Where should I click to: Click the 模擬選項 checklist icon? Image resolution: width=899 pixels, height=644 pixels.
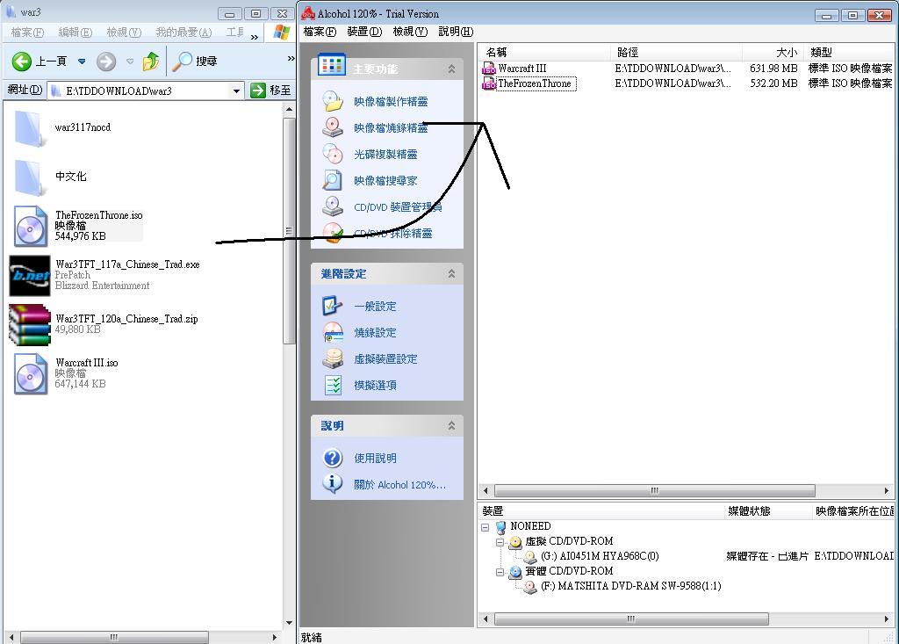click(x=333, y=385)
